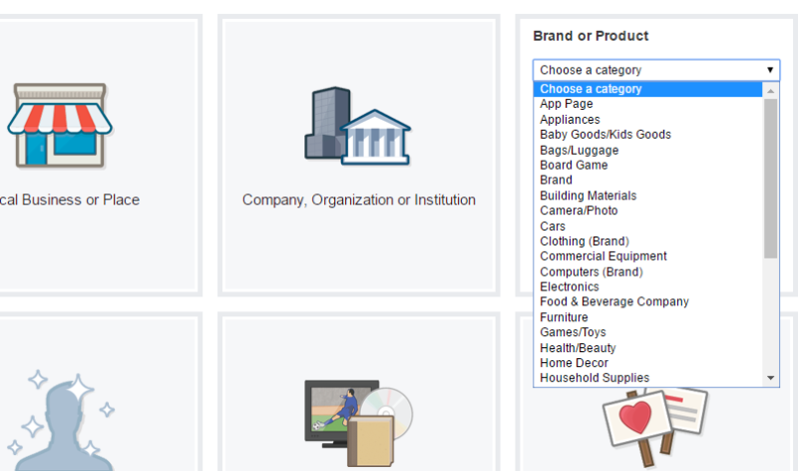Open the Choose a category dropdown arrow
Image resolution: width=798 pixels, height=471 pixels.
[770, 70]
